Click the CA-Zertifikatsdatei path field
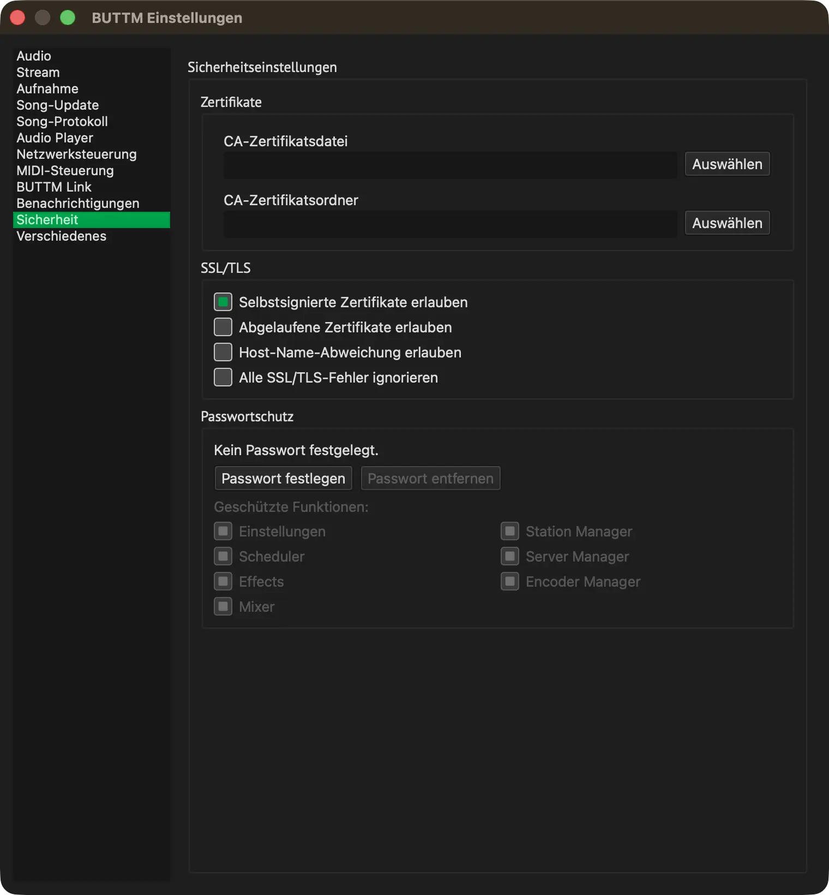Screen dimensions: 829x895 pyautogui.click(x=450, y=165)
